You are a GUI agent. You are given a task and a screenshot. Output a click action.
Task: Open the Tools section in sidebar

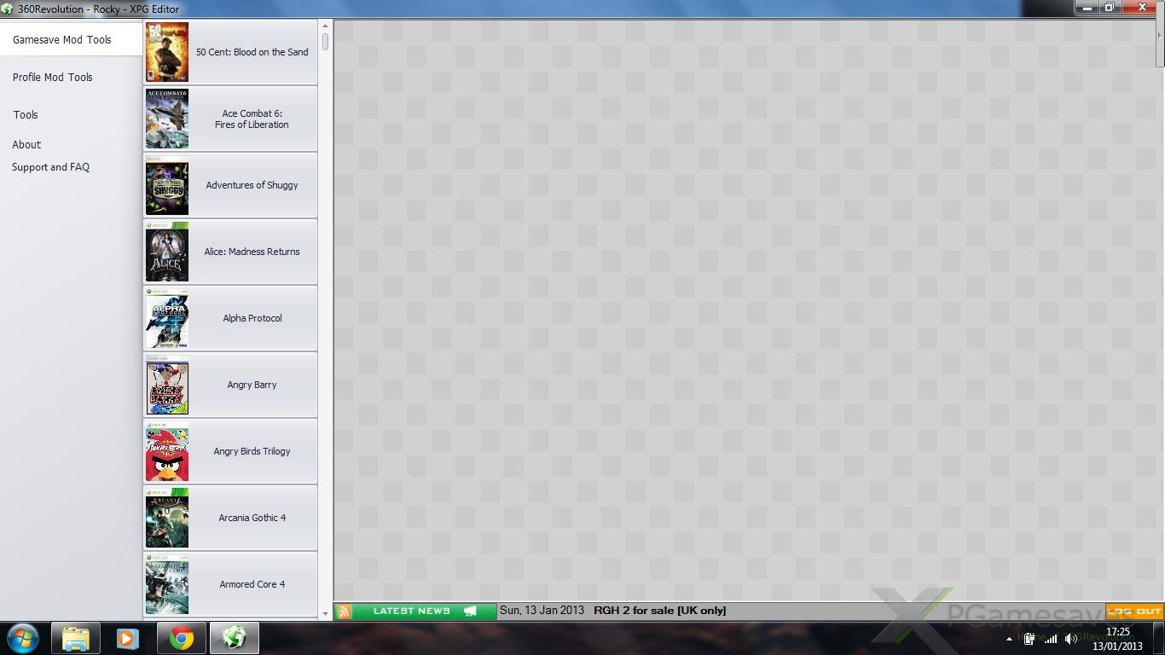click(26, 115)
